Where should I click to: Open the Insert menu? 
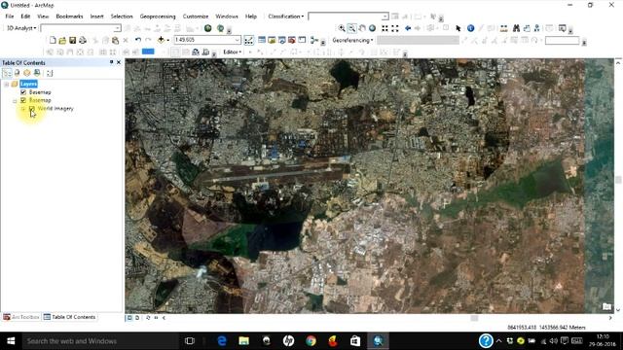click(96, 17)
